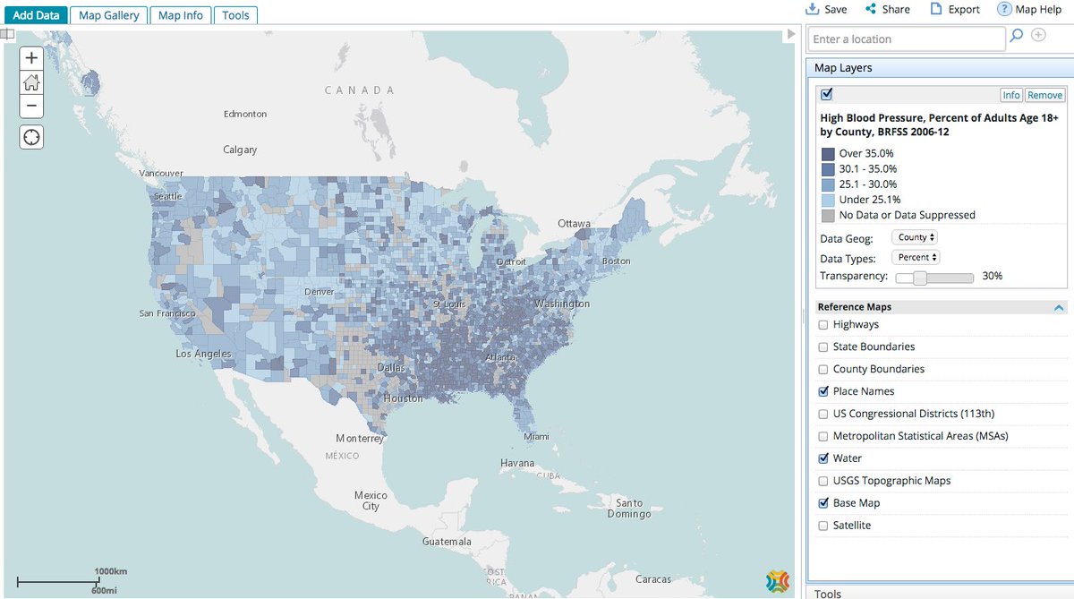Check the Satellite reference layer

823,526
